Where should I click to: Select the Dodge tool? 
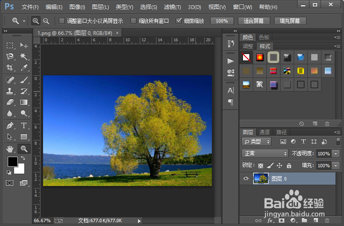[x=24, y=113]
